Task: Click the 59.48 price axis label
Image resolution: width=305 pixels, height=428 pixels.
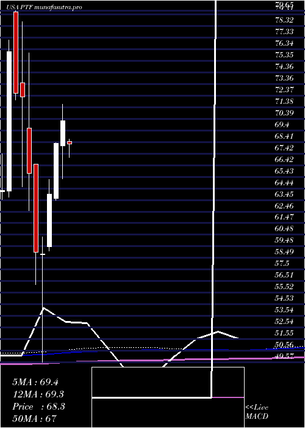Action: pos(284,240)
